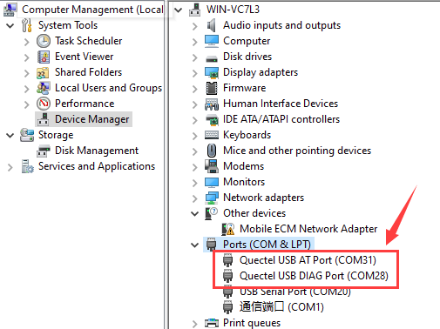Collapse the Ports (COM & LPT) node
This screenshot has width=440, height=329.
(x=194, y=245)
